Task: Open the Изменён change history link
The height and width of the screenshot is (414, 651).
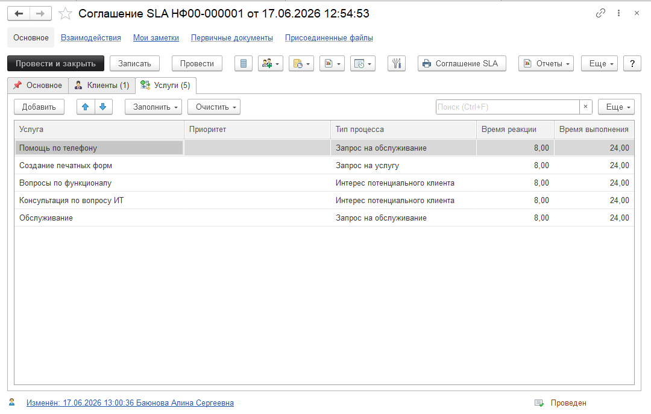Action: (130, 403)
